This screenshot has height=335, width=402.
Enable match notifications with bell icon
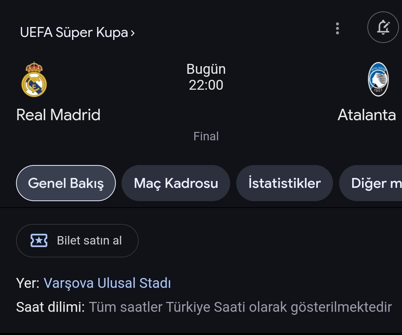coord(383,27)
